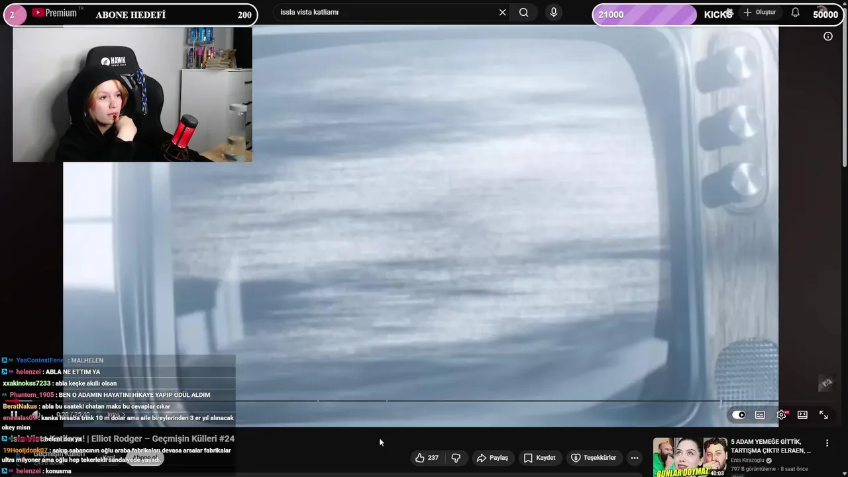848x477 pixels.
Task: Toggle the autoplay switch in the player
Action: pyautogui.click(x=739, y=415)
